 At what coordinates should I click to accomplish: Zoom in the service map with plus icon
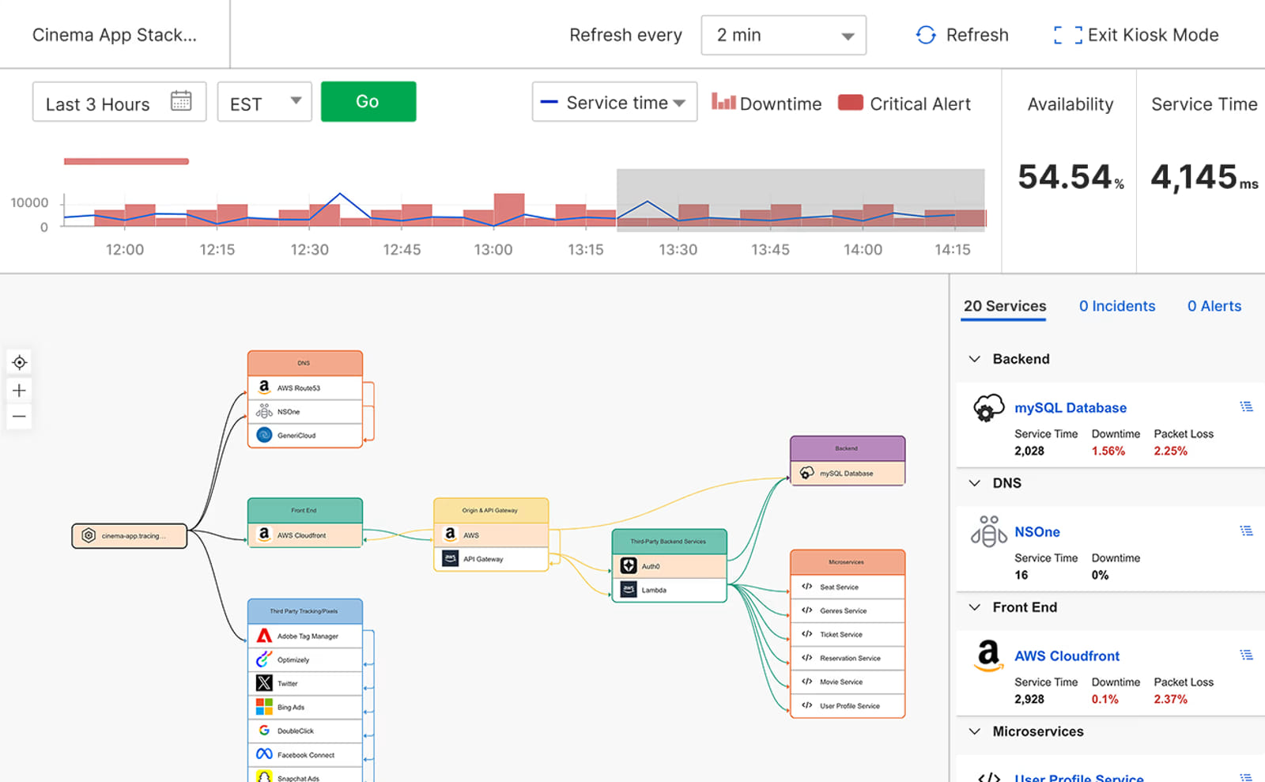point(19,391)
